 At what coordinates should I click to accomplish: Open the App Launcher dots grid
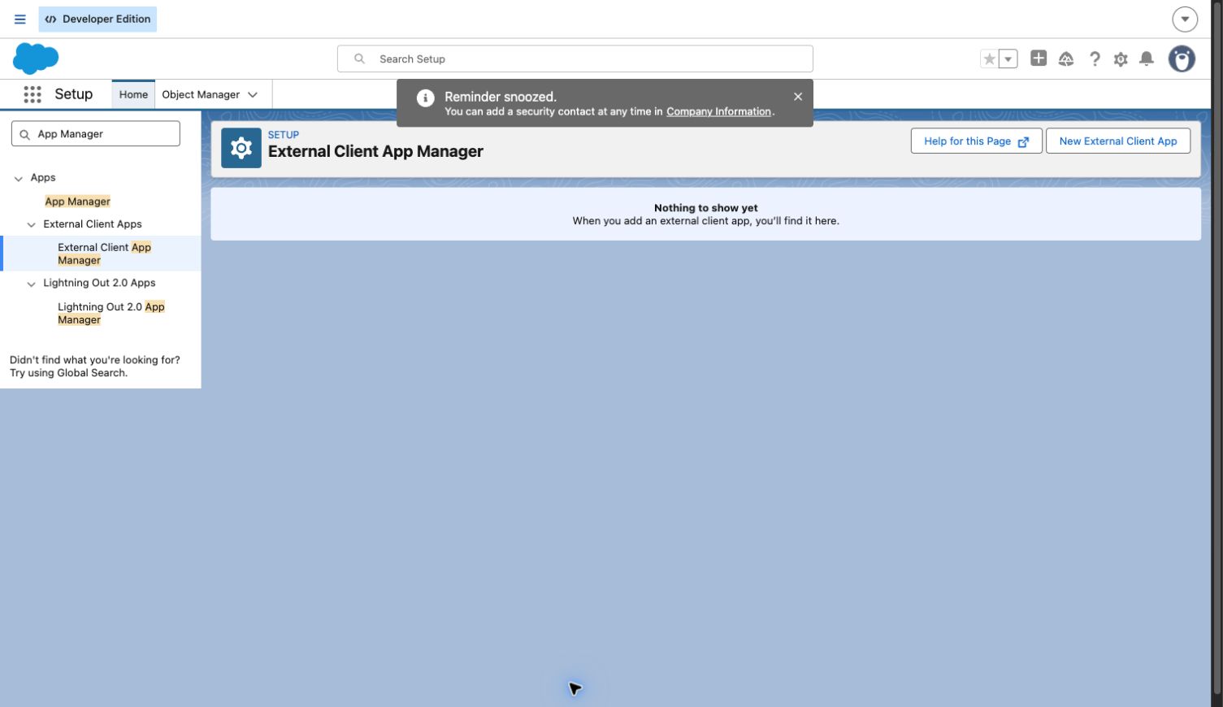click(33, 94)
